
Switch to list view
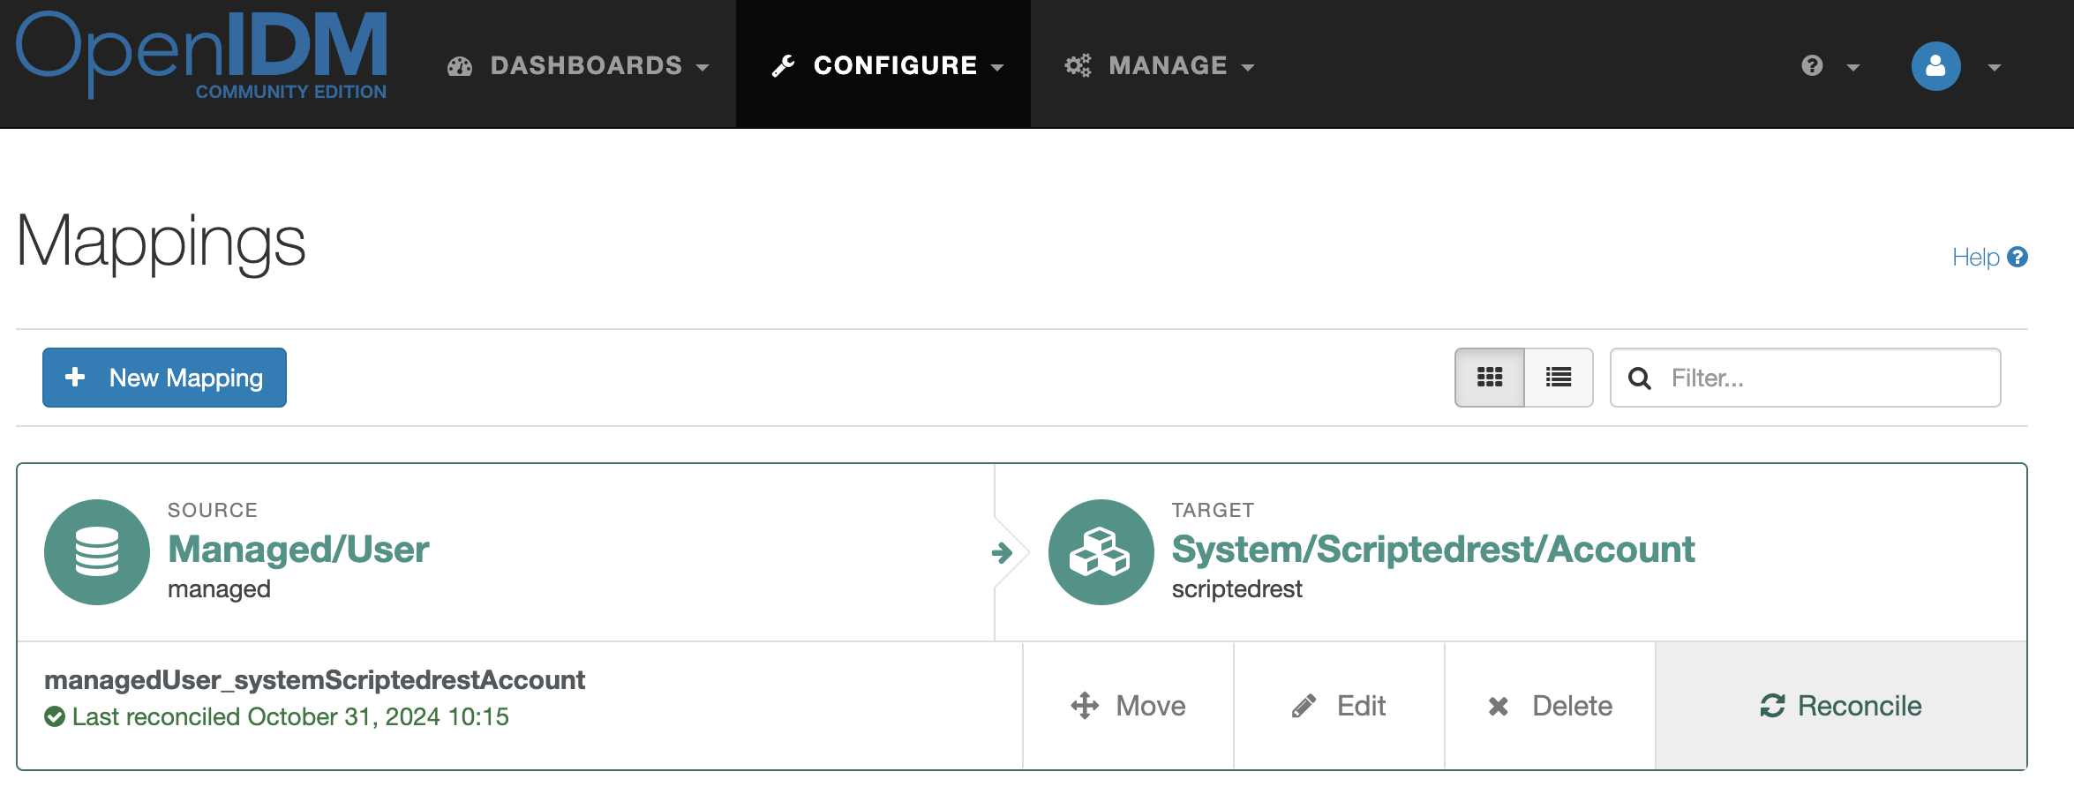pos(1559,378)
